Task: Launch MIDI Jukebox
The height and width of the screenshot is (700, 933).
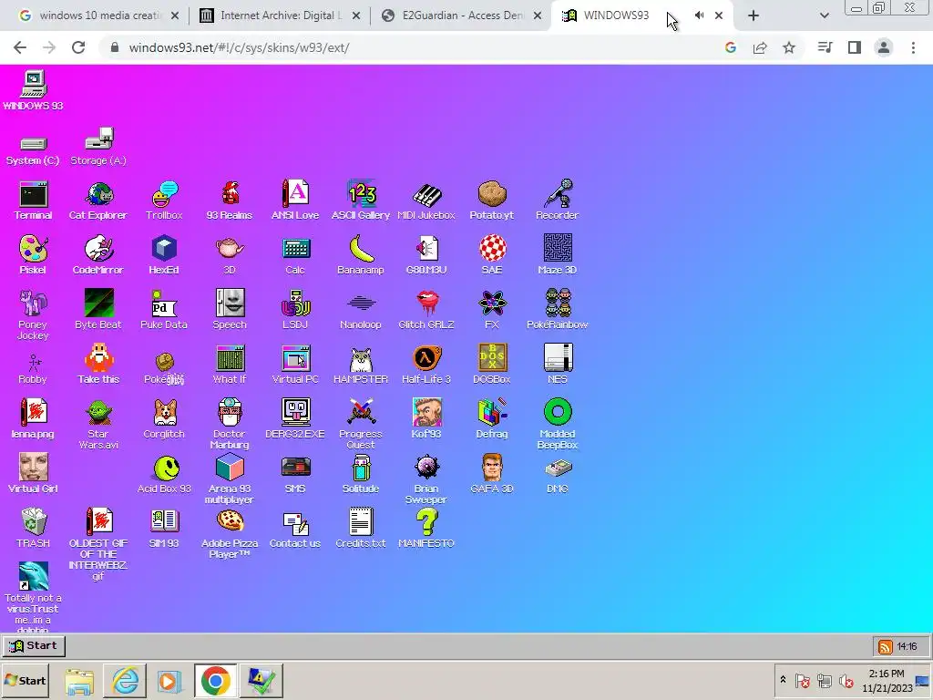Action: click(426, 201)
